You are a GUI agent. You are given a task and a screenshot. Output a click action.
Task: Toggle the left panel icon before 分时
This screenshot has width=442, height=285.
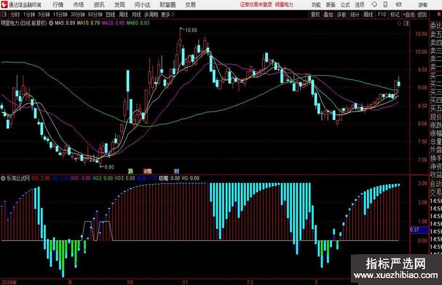pos(4,15)
